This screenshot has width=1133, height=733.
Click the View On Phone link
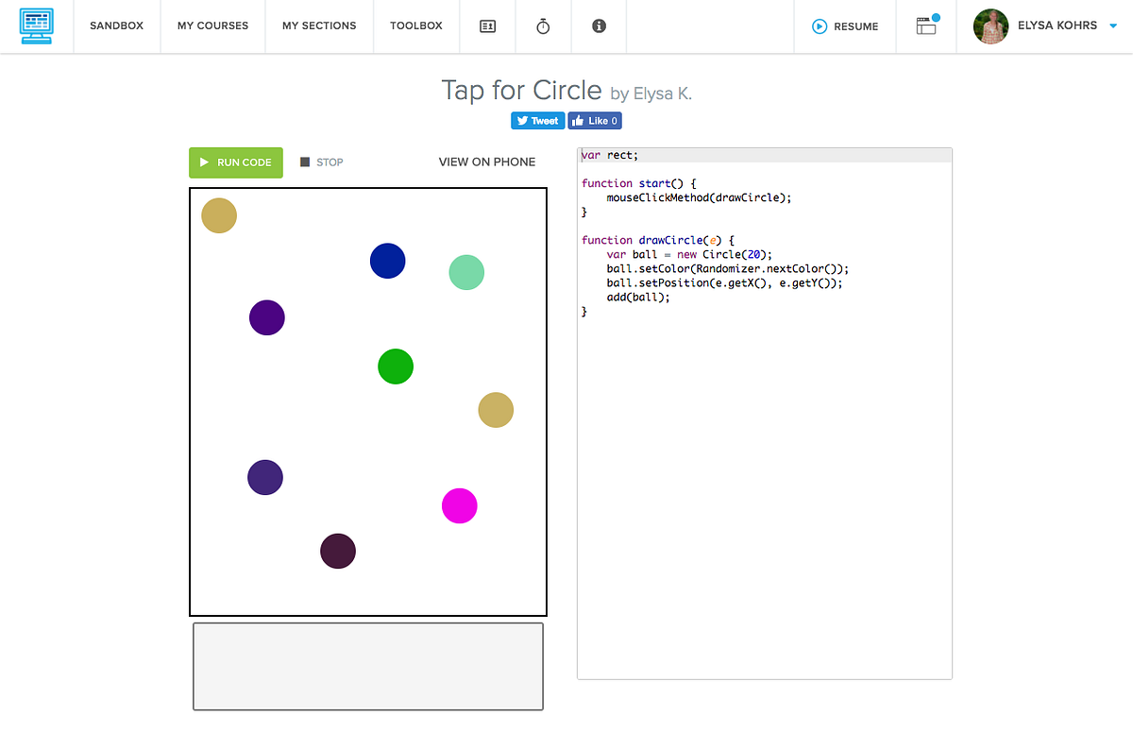pos(486,162)
